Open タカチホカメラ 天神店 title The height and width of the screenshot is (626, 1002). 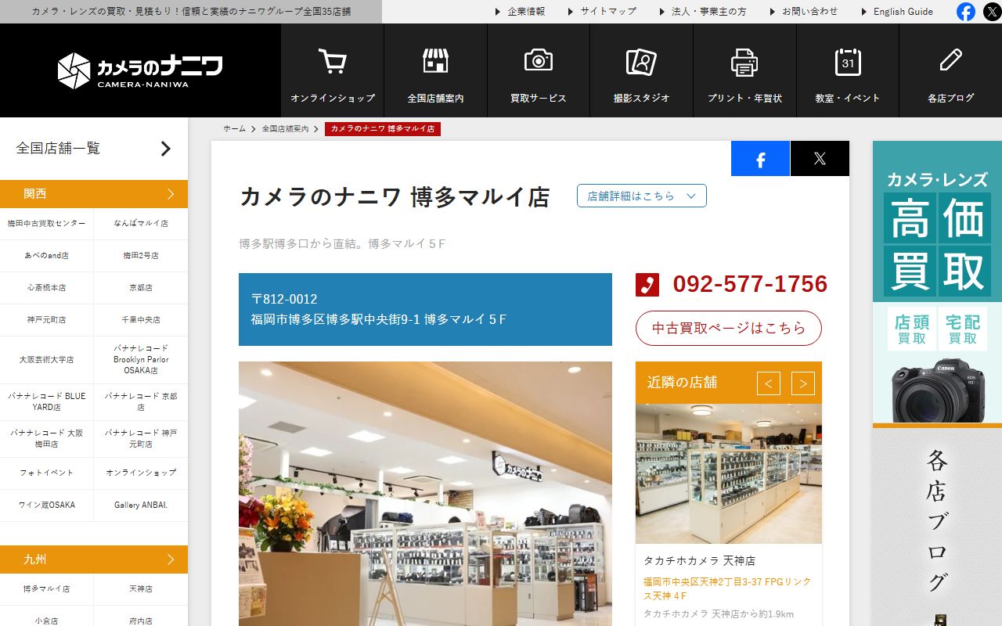click(x=699, y=561)
